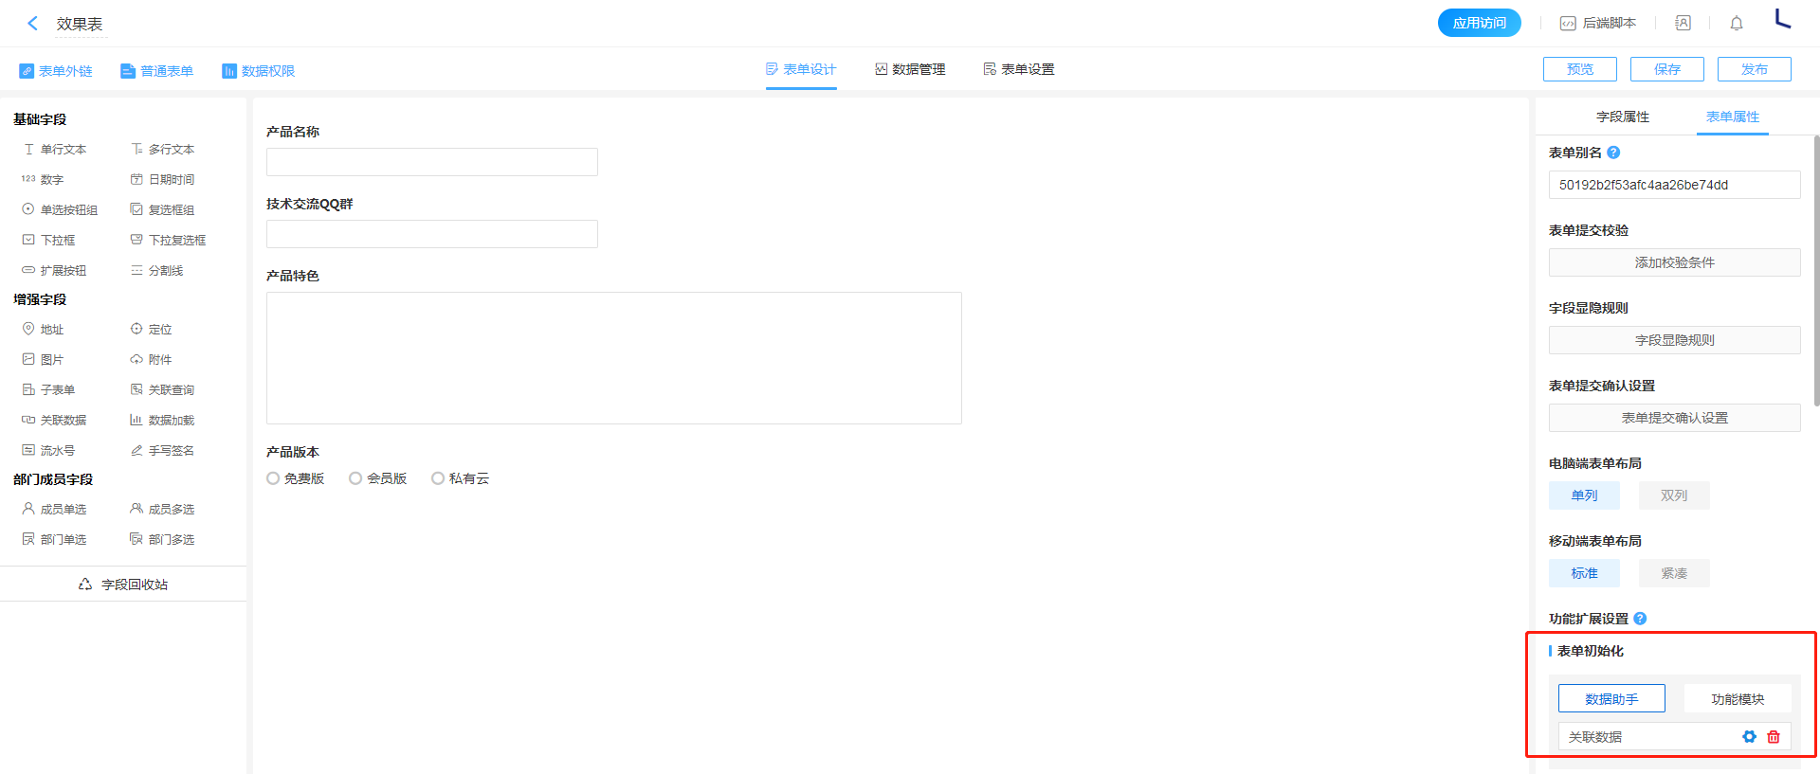Pick the 私有云 radio option
1820x774 pixels.
click(438, 478)
